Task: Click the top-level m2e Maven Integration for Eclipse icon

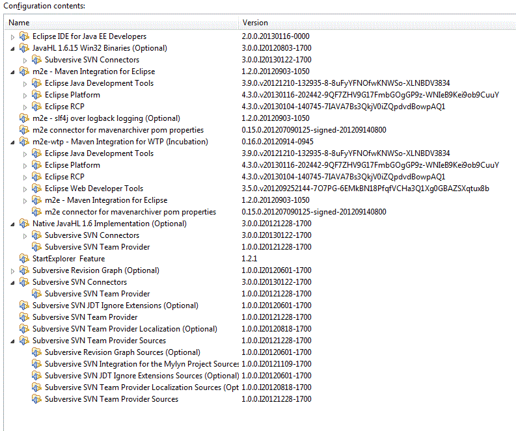Action: pos(24,72)
